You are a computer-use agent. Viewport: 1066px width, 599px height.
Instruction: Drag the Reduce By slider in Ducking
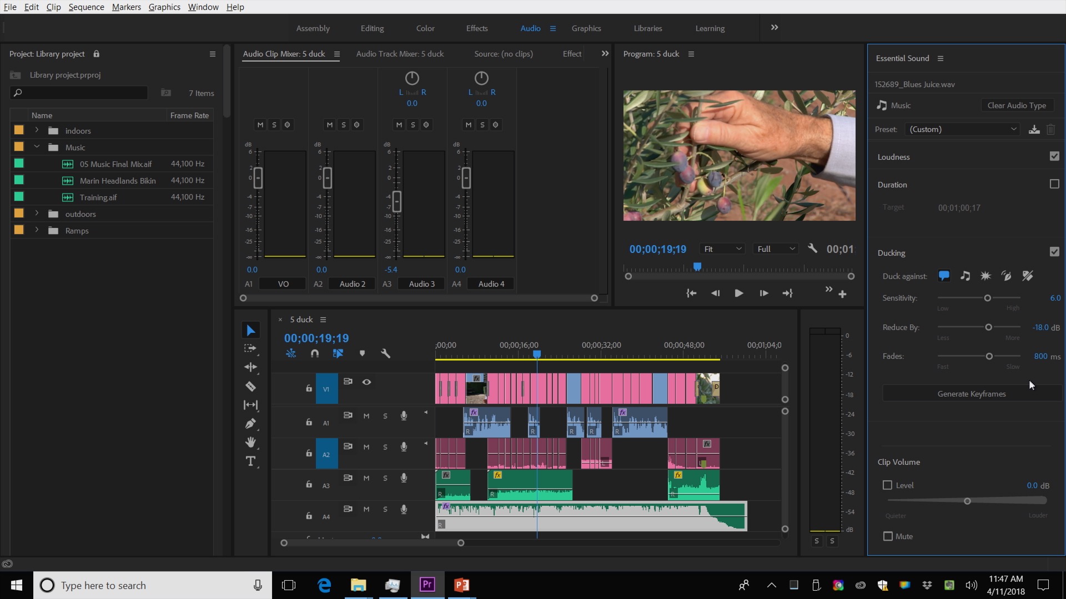pyautogui.click(x=988, y=327)
